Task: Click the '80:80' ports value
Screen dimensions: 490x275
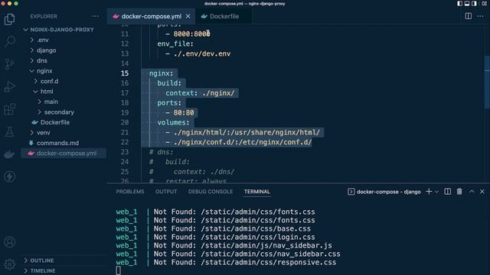Action: (x=184, y=112)
